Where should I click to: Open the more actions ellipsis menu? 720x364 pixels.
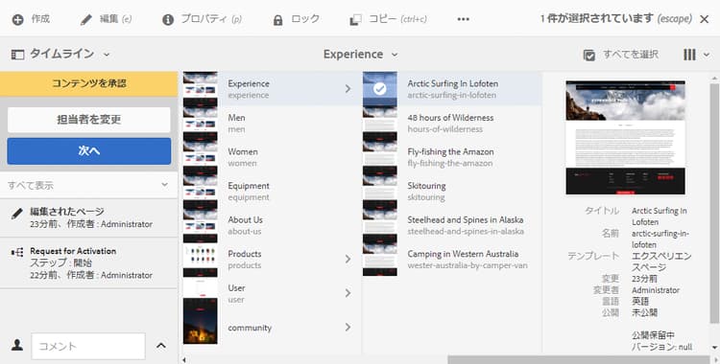click(464, 19)
